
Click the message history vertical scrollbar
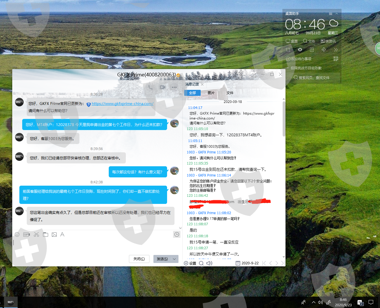[x=284, y=120]
